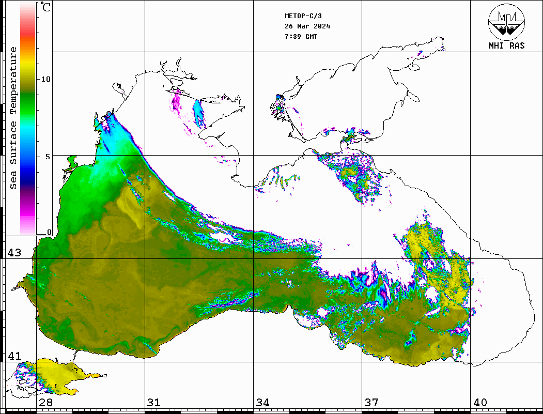Click longitude label '40'

coord(480,402)
